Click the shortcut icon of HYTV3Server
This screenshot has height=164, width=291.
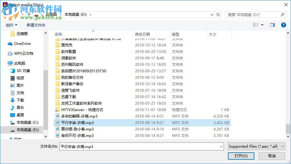click(58, 110)
